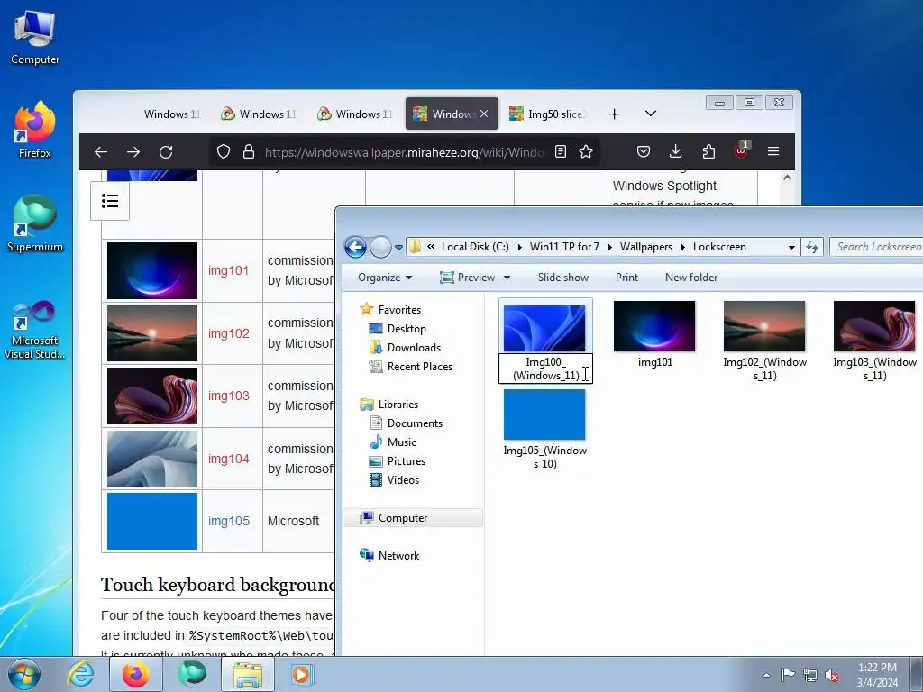
Task: Open the Microsoft Visual Studio desktop shortcut
Action: tap(35, 330)
